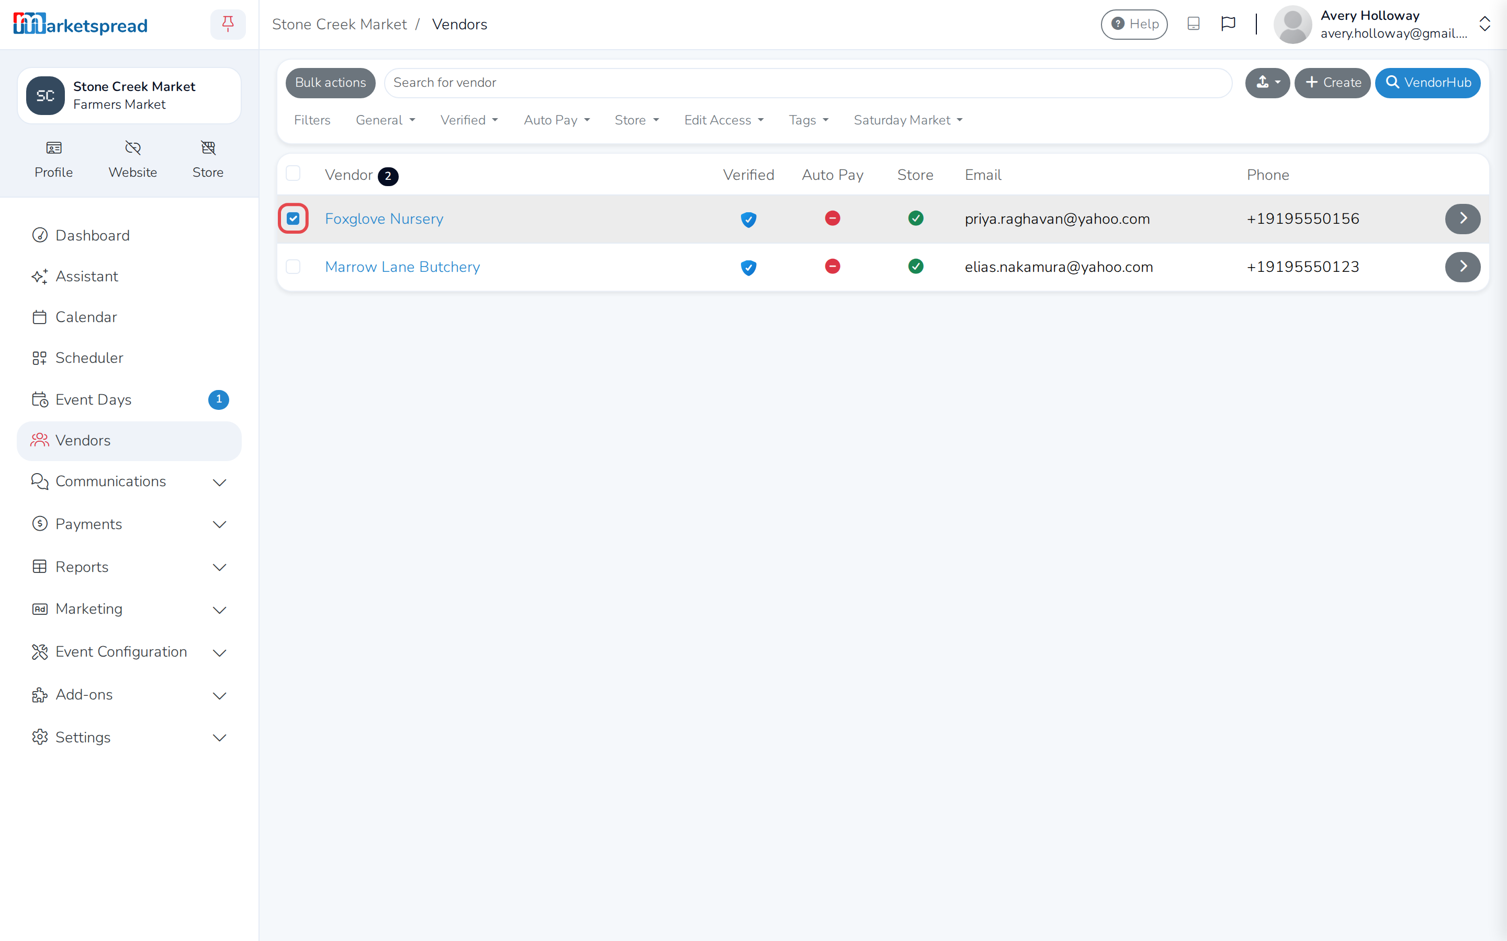Open the Verified filter dropdown

(469, 120)
